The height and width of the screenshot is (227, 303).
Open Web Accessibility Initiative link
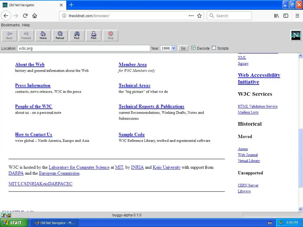coord(259,78)
